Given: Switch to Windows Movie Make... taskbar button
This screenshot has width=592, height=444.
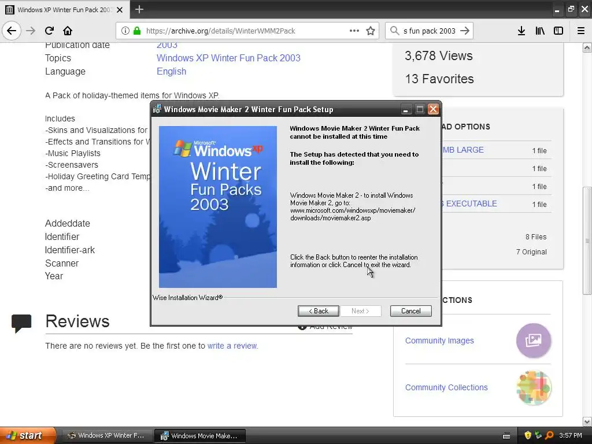Looking at the screenshot, I should [x=199, y=435].
